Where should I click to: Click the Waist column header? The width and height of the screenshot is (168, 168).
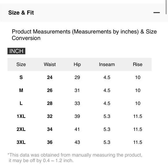pos(50,65)
